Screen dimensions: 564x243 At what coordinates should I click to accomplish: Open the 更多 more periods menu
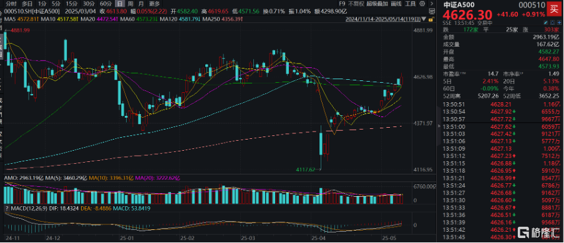coord(154,4)
